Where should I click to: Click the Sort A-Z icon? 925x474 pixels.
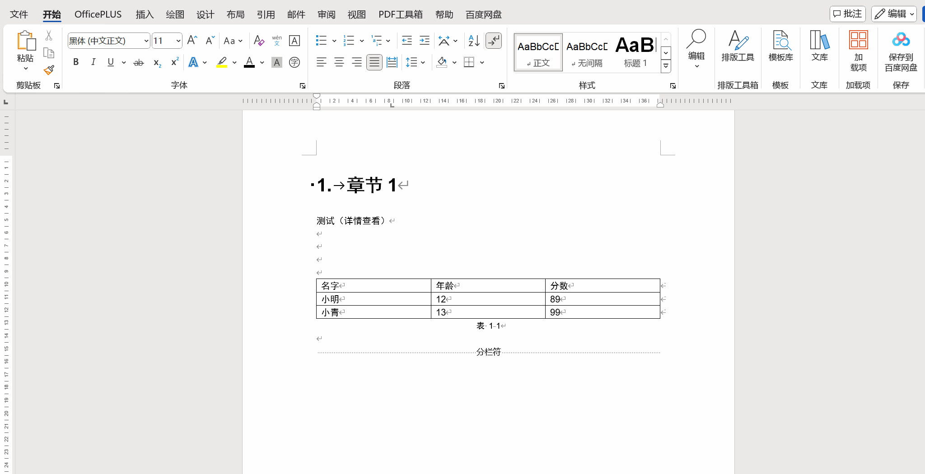pyautogui.click(x=474, y=41)
